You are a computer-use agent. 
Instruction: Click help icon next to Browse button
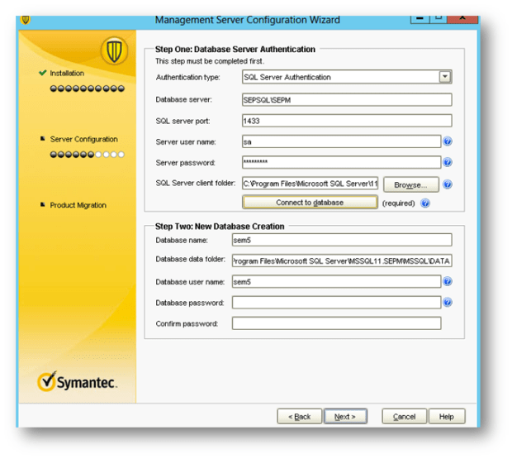[447, 184]
